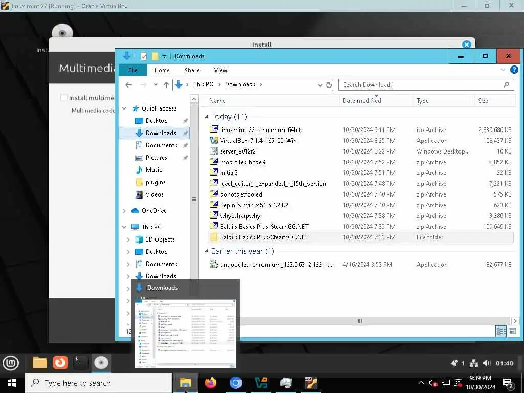Select the initial3 zip archive
Image resolution: width=524 pixels, height=393 pixels.
361,172
